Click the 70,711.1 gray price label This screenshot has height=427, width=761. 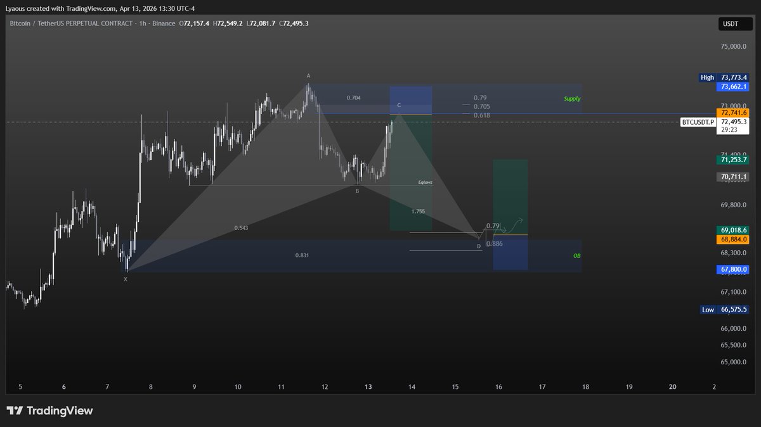(733, 177)
